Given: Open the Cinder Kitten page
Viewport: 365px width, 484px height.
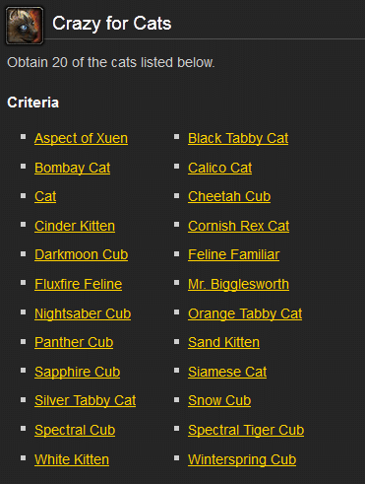Looking at the screenshot, I should [x=75, y=226].
